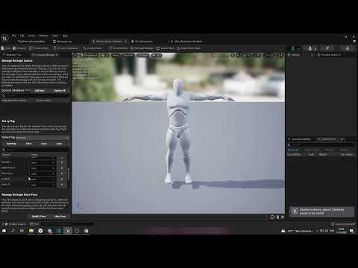The image size is (358, 268).
Task: Click the step forward button below viewport
Action: [283, 217]
